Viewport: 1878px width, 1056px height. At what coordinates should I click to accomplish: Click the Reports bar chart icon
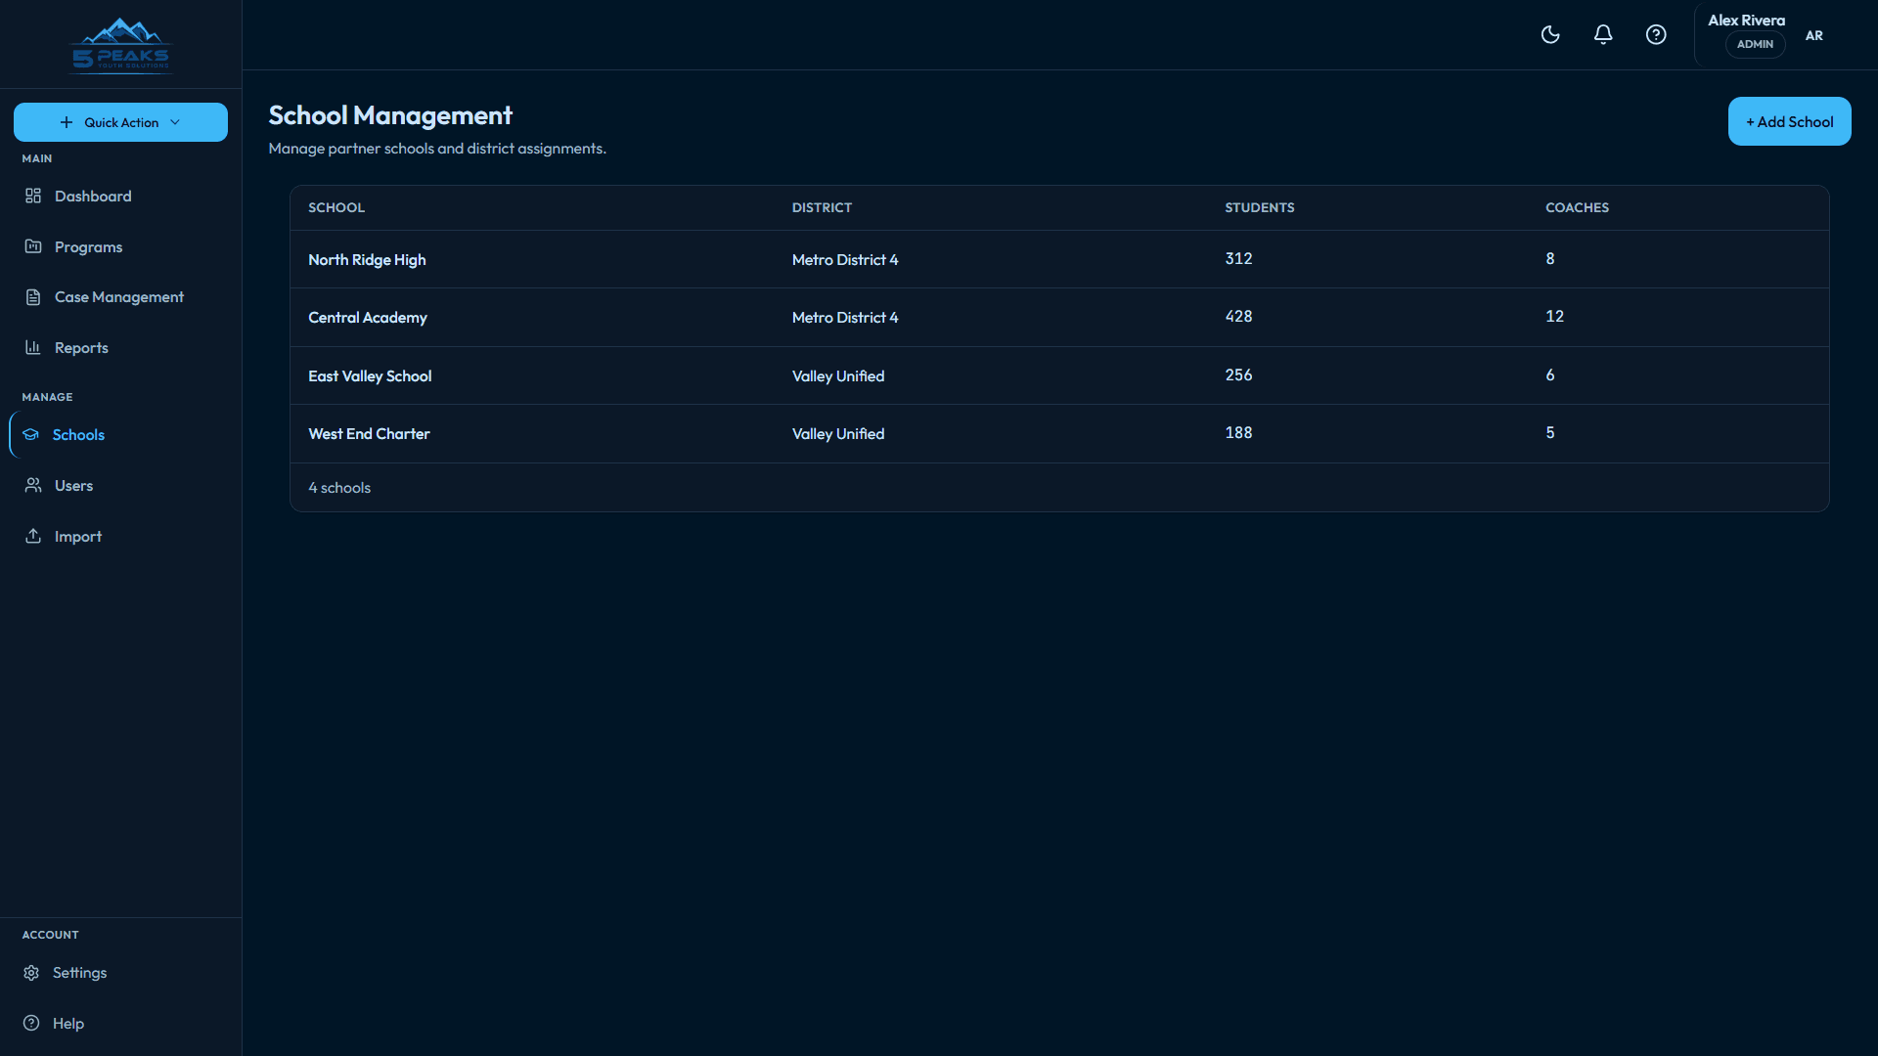(x=33, y=347)
